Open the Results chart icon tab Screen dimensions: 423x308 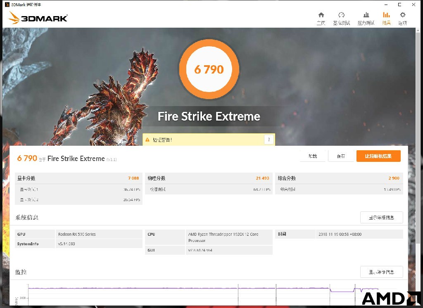[x=386, y=18]
